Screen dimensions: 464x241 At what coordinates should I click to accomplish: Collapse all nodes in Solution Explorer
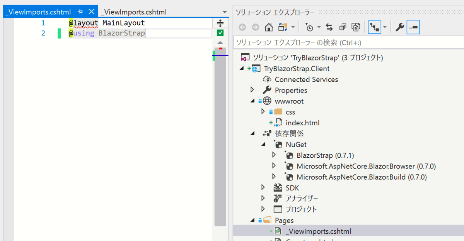pyautogui.click(x=343, y=27)
